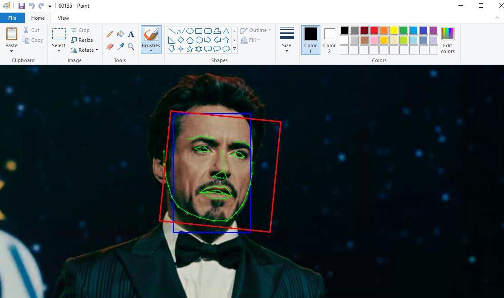Viewport: 504px width, 298px height.
Task: Save the file from the quick access toolbar
Action: click(22, 6)
